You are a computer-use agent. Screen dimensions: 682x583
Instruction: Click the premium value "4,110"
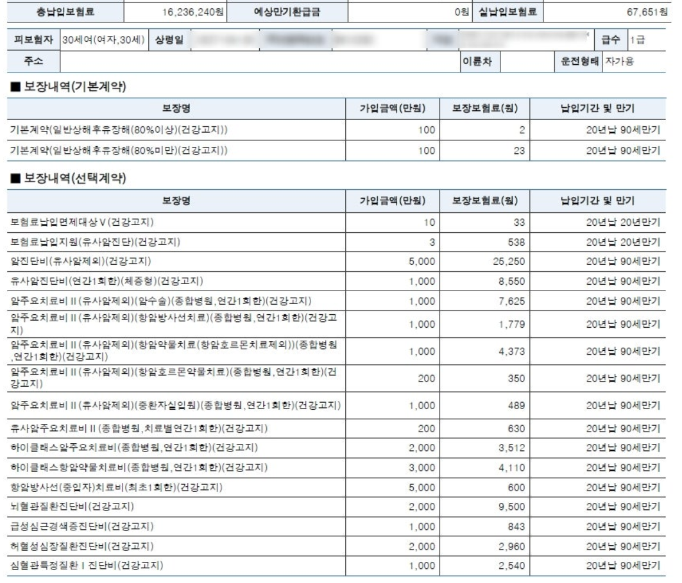[512, 468]
